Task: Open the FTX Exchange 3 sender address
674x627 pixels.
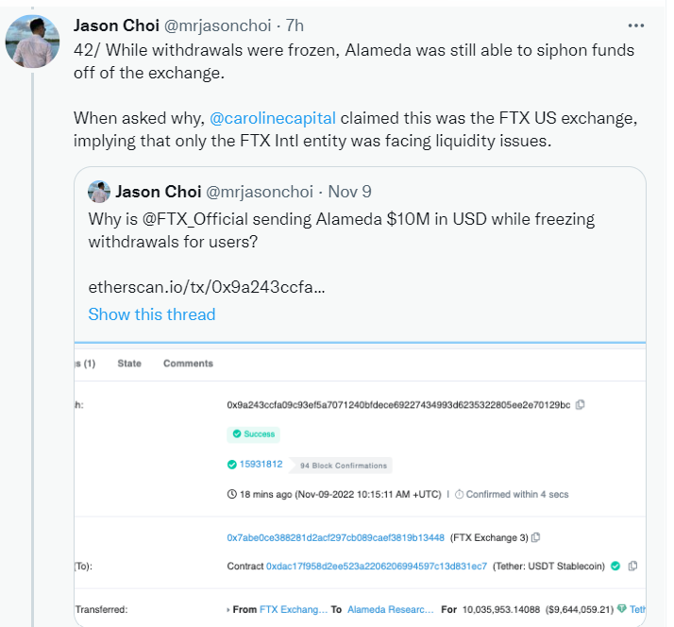Action: (335, 537)
